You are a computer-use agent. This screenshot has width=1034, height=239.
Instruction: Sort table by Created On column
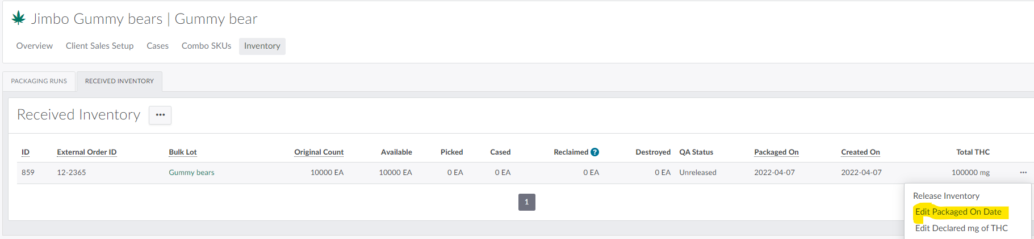pos(860,152)
